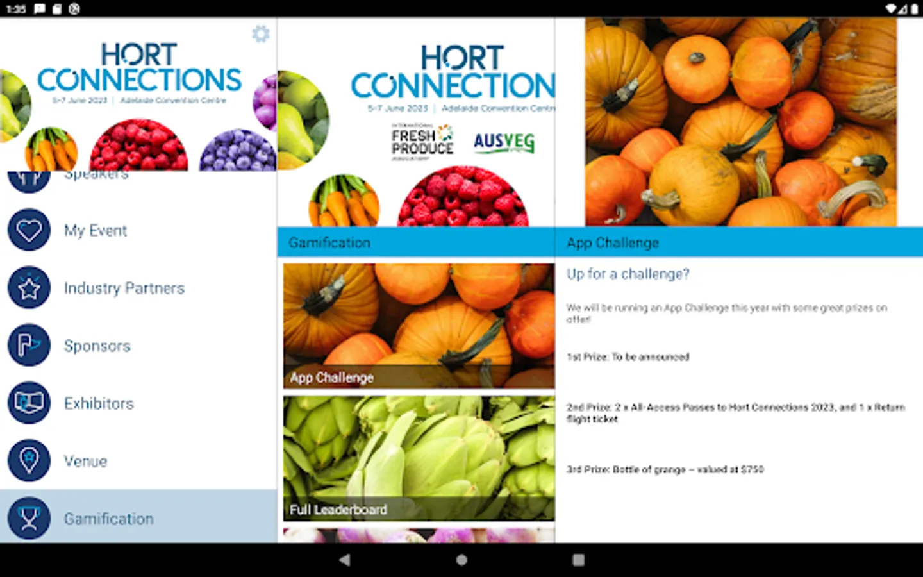Select Gamification in the side menu
Screen dimensions: 923x577
[x=138, y=517]
